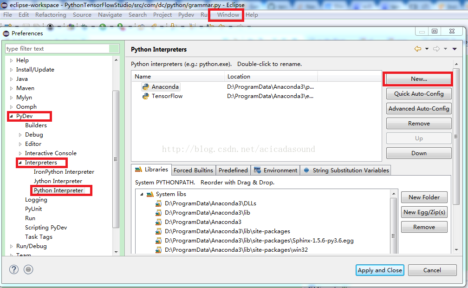Open the Navigate menu

click(110, 15)
